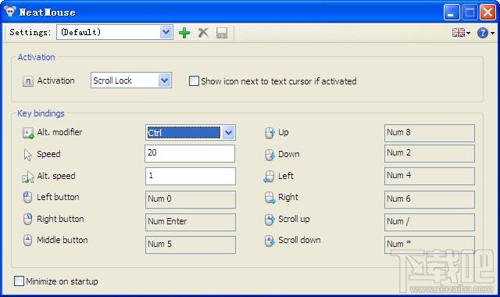Select the Num 8 Up key binding field
The image size is (500, 297).
(x=430, y=133)
